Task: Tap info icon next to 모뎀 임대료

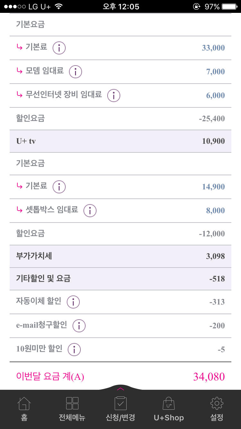Action: coord(76,72)
